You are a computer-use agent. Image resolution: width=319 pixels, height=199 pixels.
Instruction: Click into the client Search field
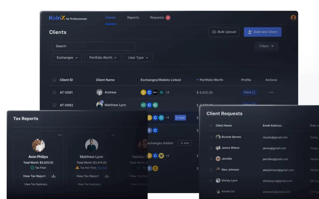[x=93, y=46]
